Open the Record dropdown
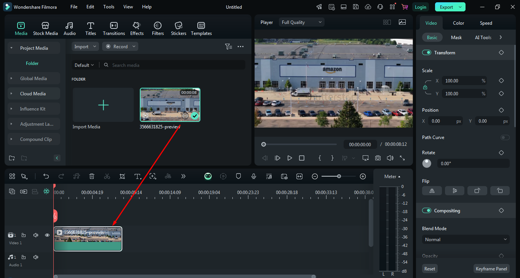This screenshot has width=520, height=278. pyautogui.click(x=120, y=46)
